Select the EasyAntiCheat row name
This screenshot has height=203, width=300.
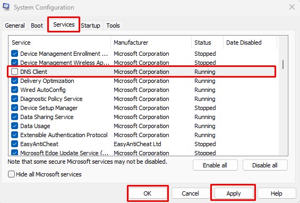pos(39,144)
